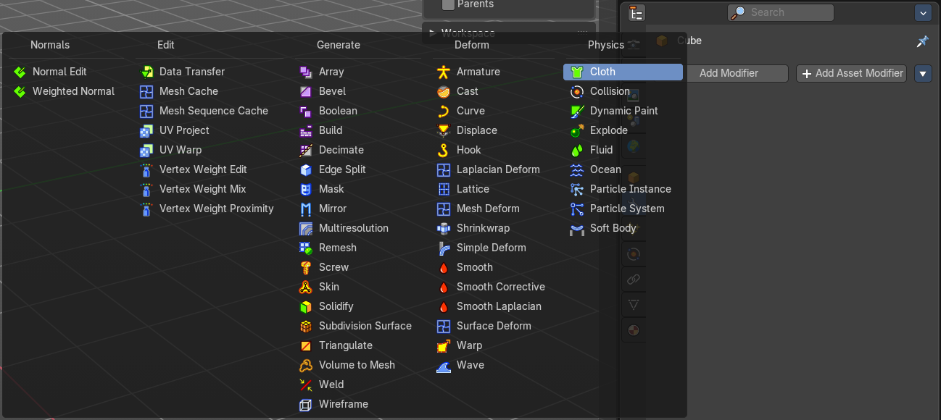Click the Subdivision Surface modifier icon
This screenshot has height=420, width=941.
306,326
